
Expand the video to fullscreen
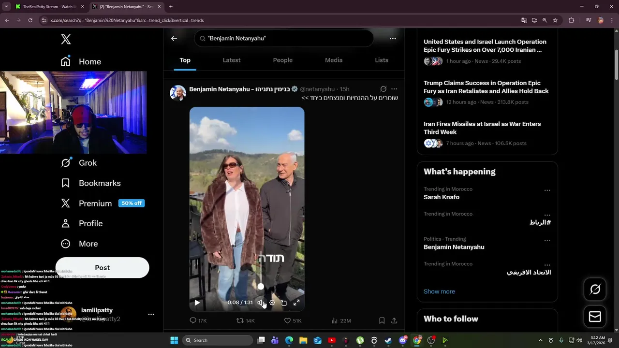tap(296, 303)
